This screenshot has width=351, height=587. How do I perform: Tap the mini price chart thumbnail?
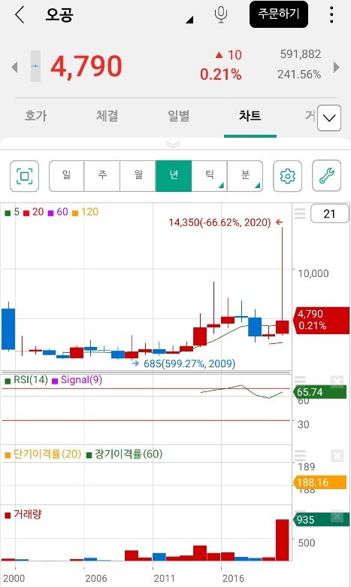pos(35,66)
